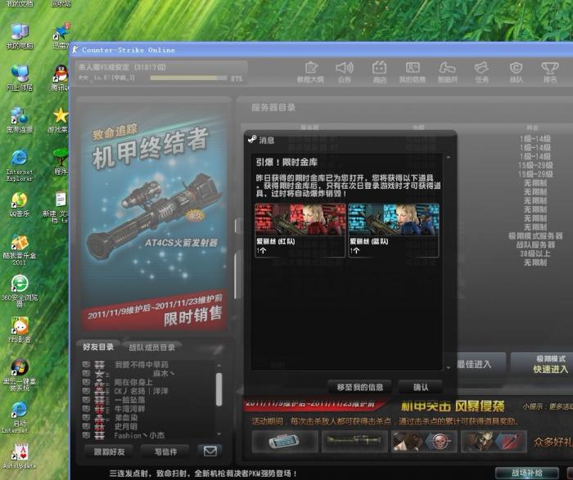The width and height of the screenshot is (573, 480).
Task: Click the handheld console reward thumbnail
Action: pos(285,442)
